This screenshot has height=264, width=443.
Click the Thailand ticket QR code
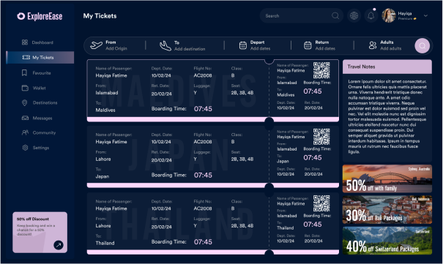pos(321,203)
